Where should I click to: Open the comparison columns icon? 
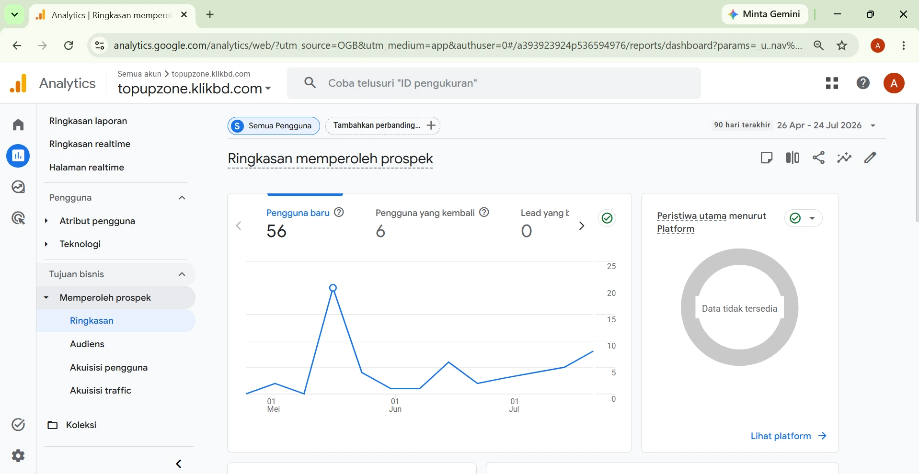pyautogui.click(x=793, y=158)
